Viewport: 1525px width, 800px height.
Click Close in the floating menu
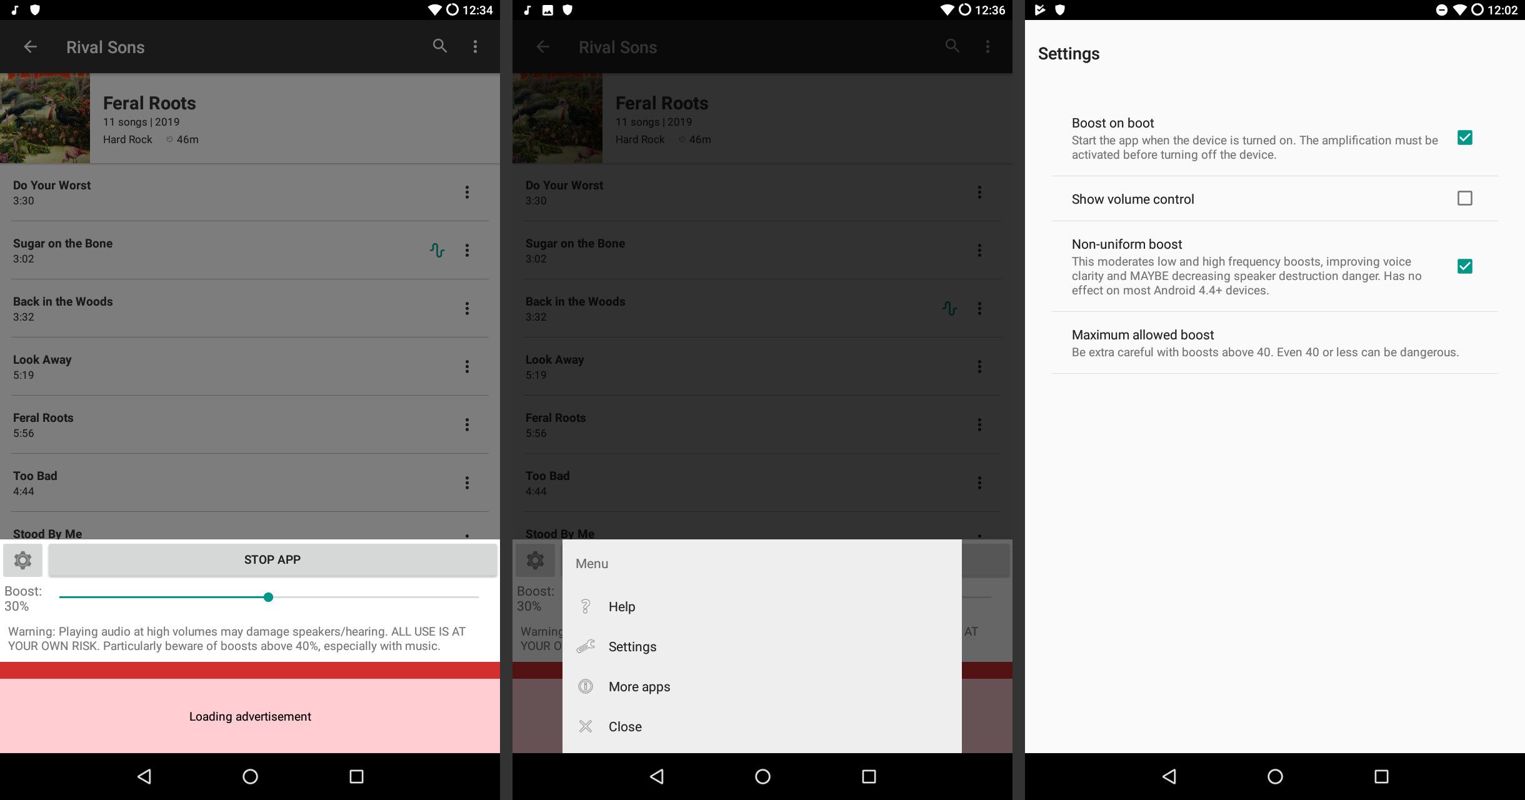coord(624,726)
